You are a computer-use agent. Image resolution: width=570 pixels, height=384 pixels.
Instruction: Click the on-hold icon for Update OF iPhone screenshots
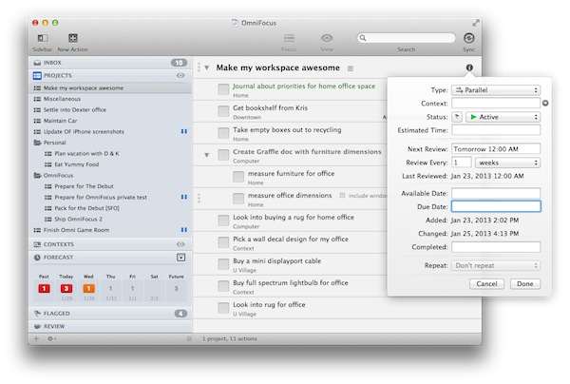point(184,131)
